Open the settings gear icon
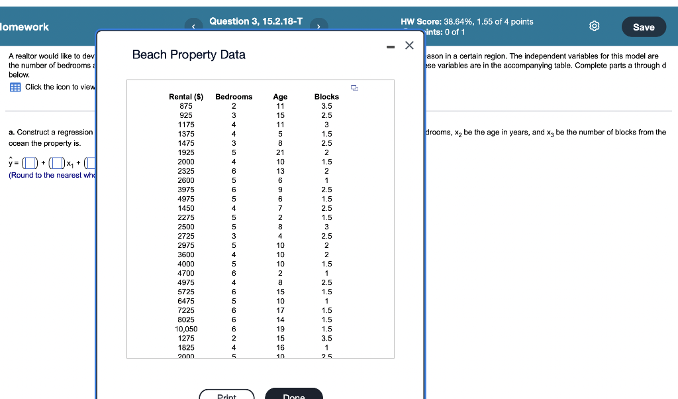This screenshot has height=399, width=678. coord(594,26)
